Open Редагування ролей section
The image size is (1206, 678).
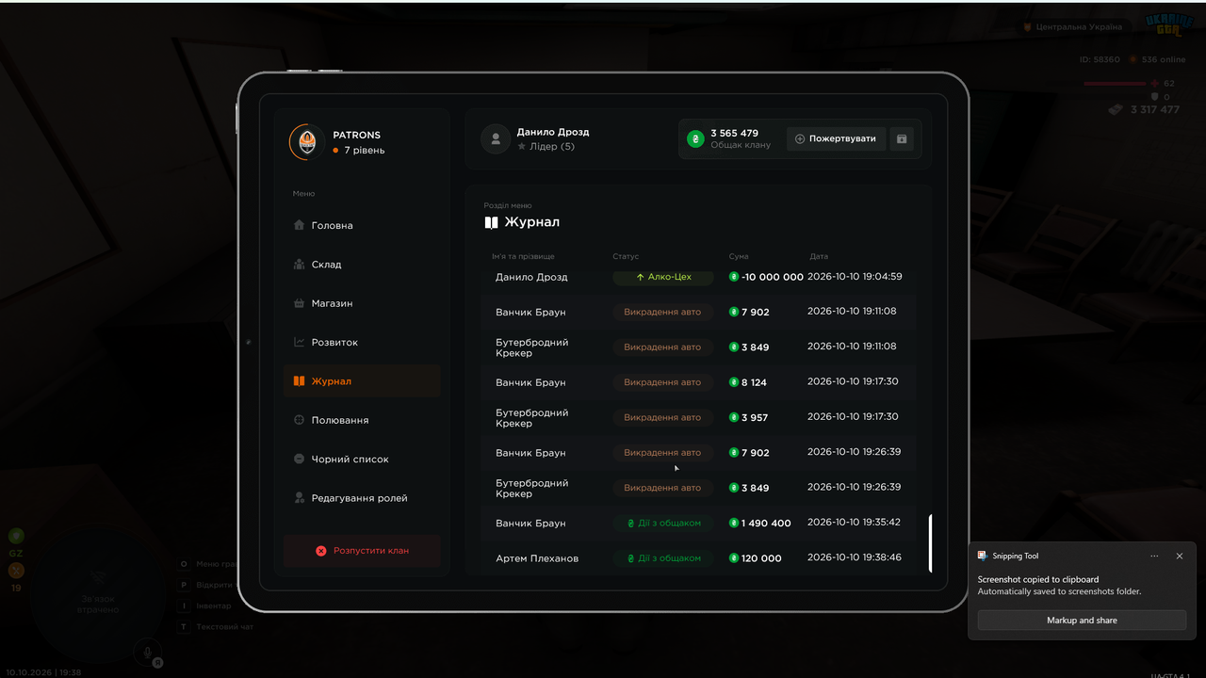pos(362,498)
